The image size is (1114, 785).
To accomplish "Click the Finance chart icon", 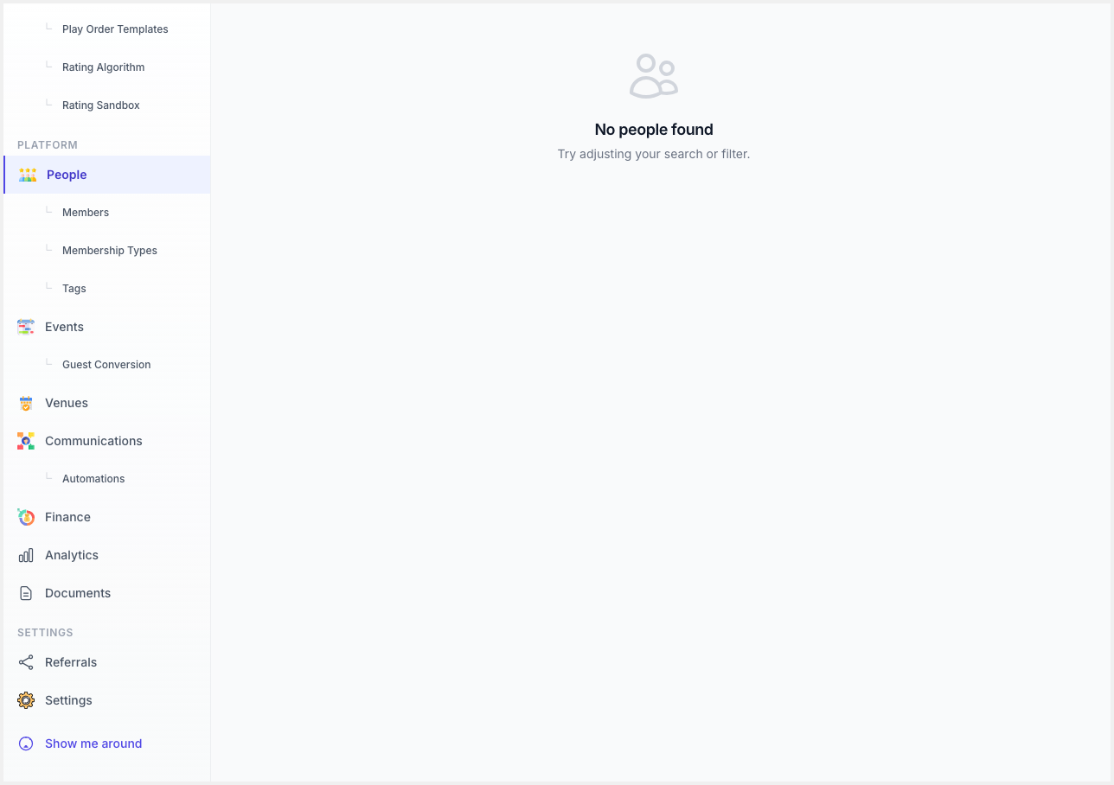I will coord(26,517).
